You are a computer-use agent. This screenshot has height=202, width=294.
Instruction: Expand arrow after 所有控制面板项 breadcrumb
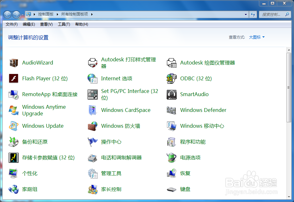pos(92,14)
